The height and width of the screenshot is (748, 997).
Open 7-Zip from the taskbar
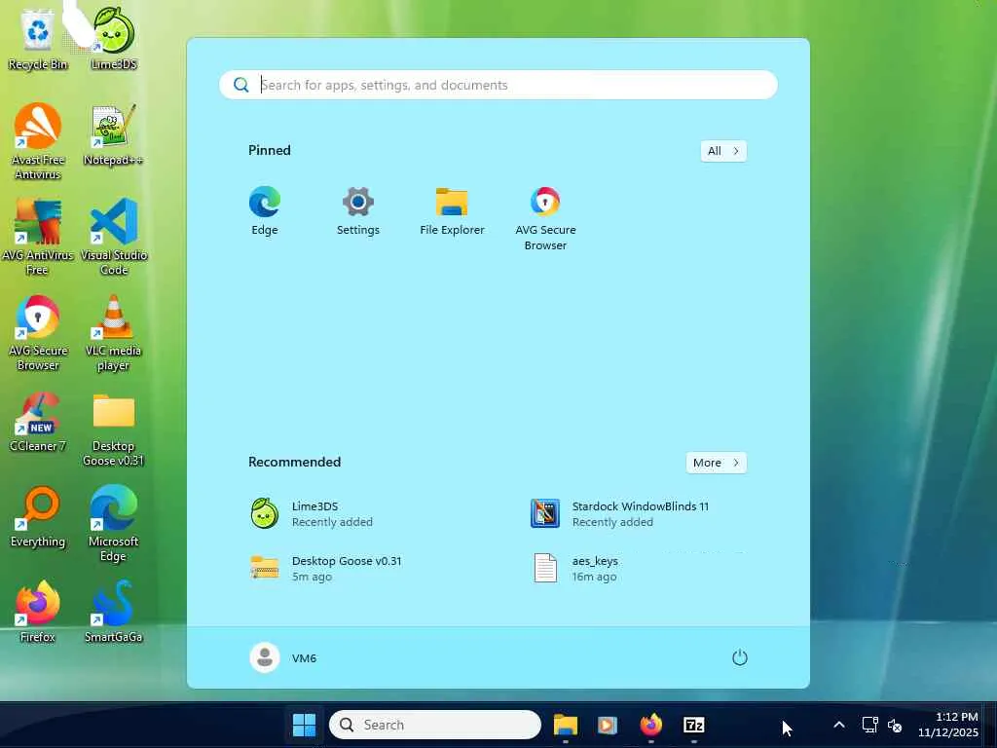point(693,725)
